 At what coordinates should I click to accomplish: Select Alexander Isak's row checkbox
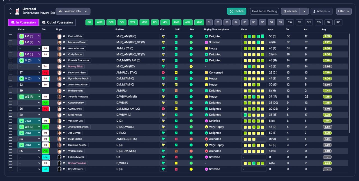point(11,48)
